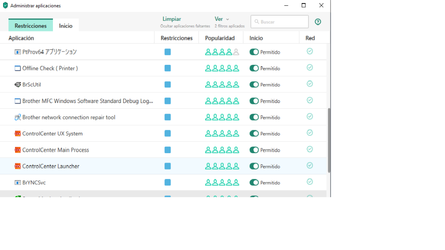Sort list by Popularidad column header
Viewport: 445px width, 250px height.
pyautogui.click(x=220, y=38)
